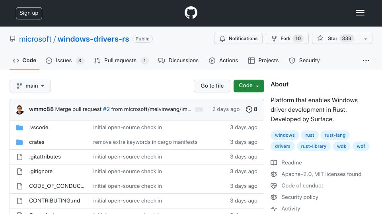Expand the green Code dropdown
This screenshot has height=214, width=382.
(x=249, y=86)
